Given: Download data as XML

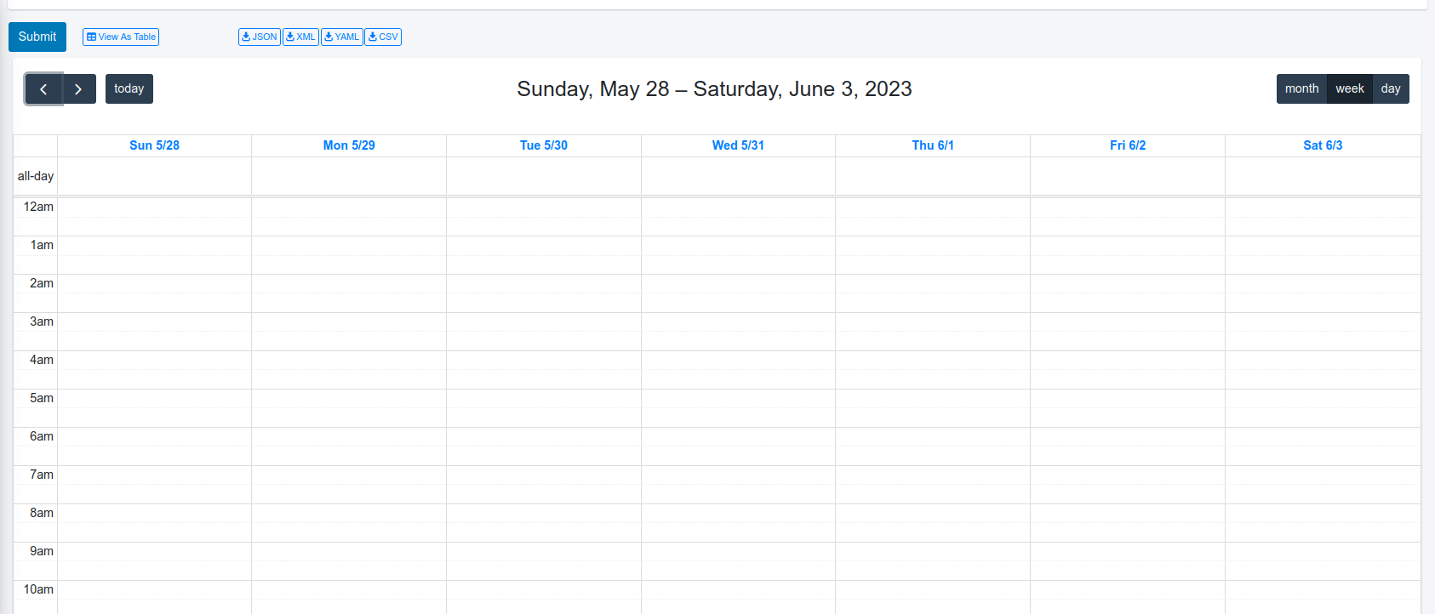Looking at the screenshot, I should coord(300,37).
